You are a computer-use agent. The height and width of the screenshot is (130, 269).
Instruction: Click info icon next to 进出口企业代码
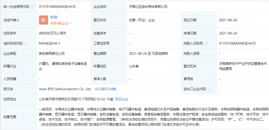pos(209,89)
